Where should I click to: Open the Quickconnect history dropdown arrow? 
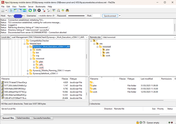click(120, 16)
